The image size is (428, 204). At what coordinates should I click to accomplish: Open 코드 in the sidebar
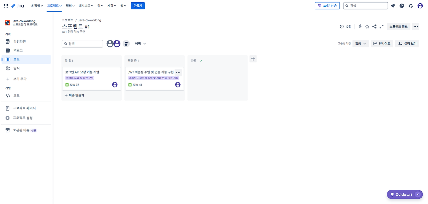click(x=26, y=95)
